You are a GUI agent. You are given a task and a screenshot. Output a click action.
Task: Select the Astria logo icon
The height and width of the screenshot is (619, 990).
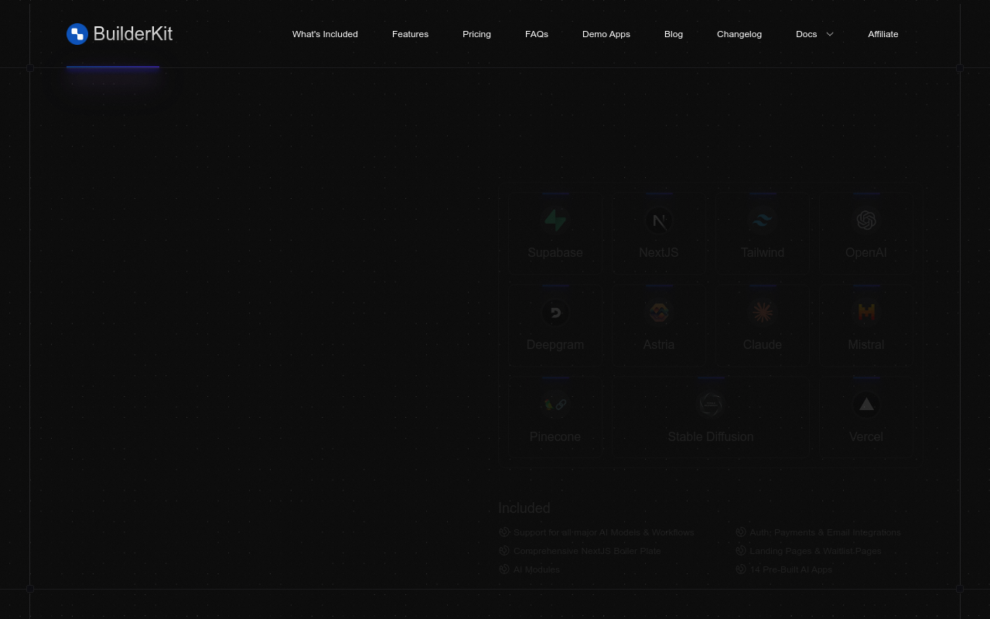tap(659, 313)
